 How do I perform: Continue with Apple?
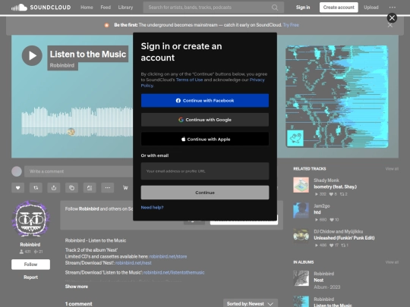[x=205, y=139]
